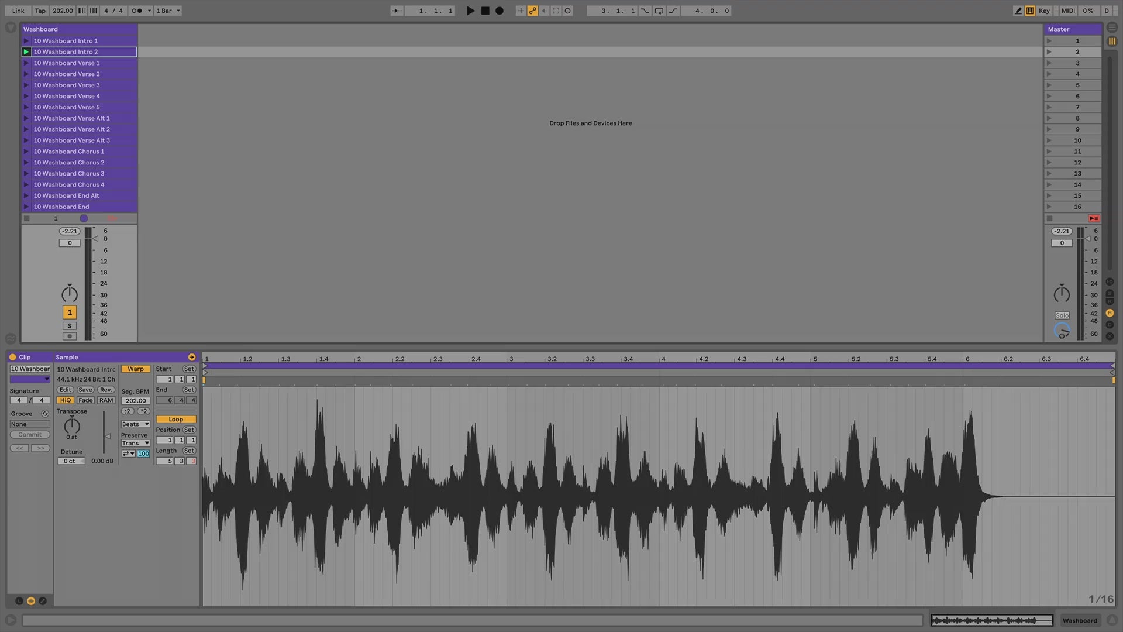This screenshot has width=1123, height=632.
Task: Click the Session Record circle icon
Action: [567, 11]
